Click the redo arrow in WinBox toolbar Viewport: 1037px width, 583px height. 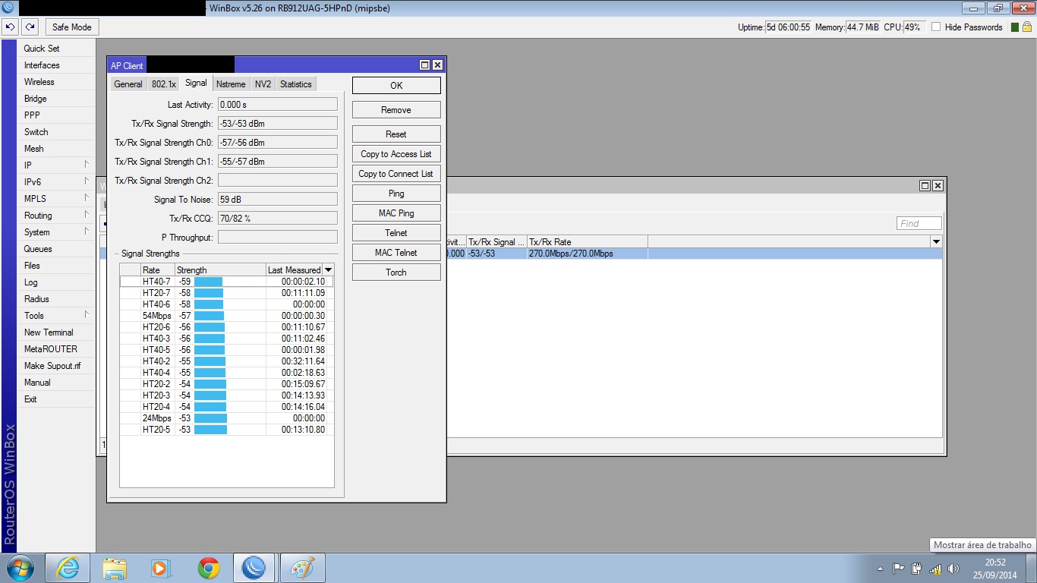point(30,27)
